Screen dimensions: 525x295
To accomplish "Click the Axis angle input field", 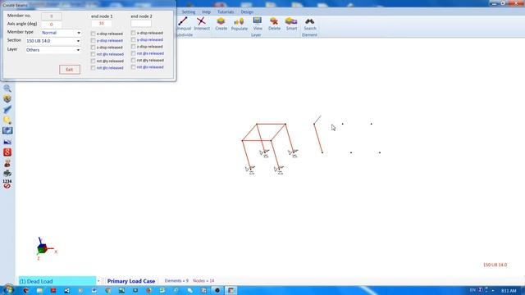I will (51, 25).
